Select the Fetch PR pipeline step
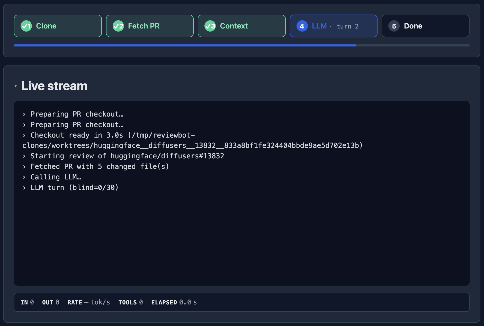Viewport: 484px width, 326px height. [x=150, y=26]
